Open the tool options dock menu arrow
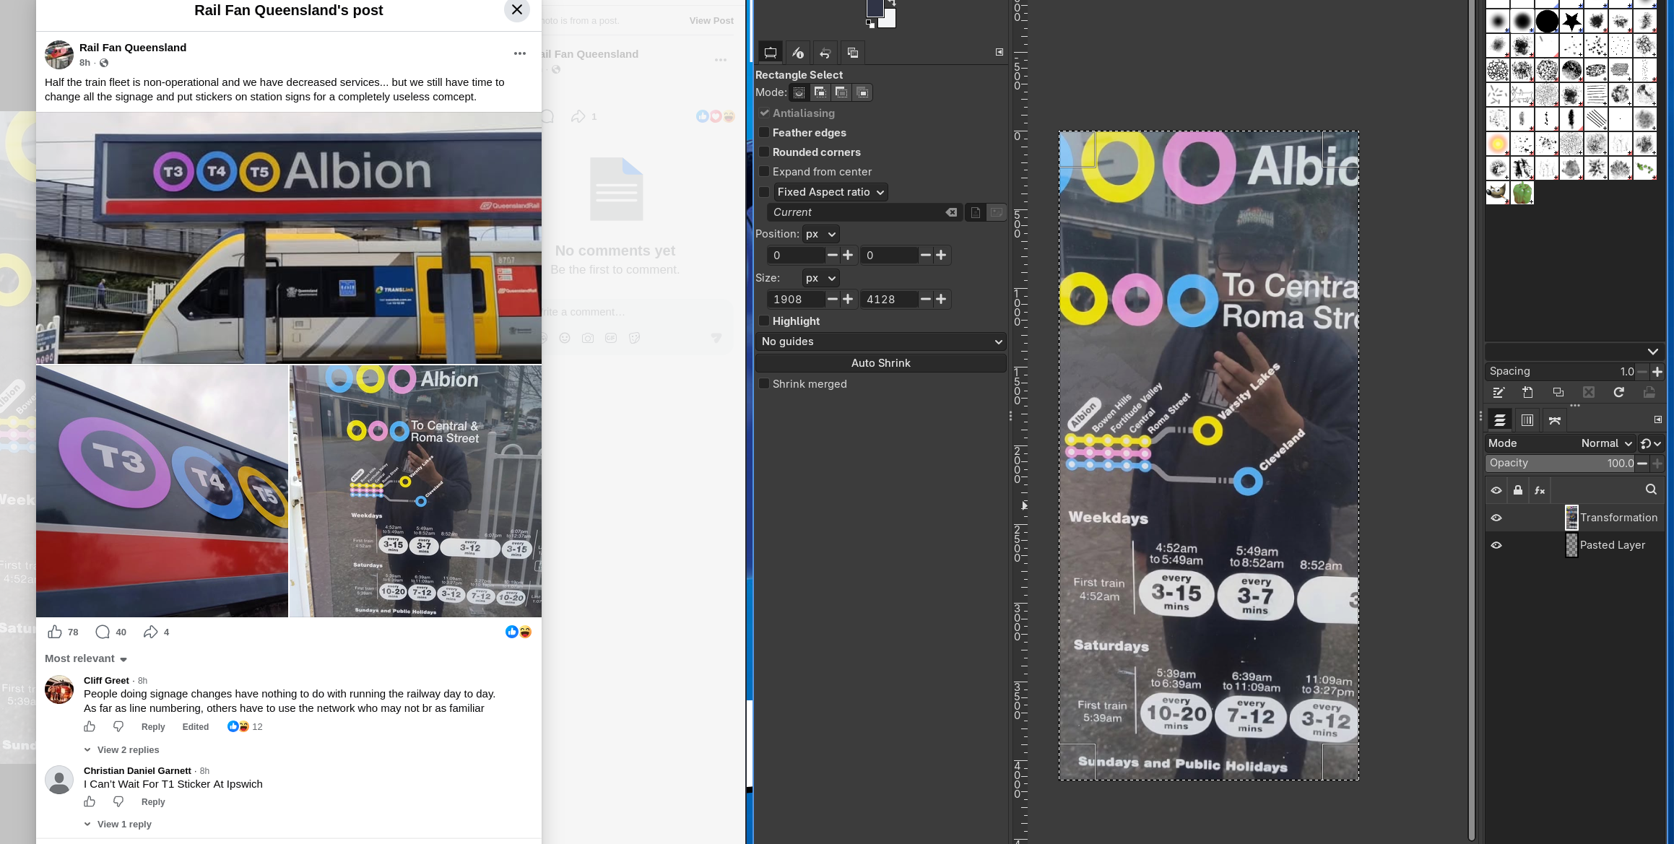1674x844 pixels. pos(999,52)
